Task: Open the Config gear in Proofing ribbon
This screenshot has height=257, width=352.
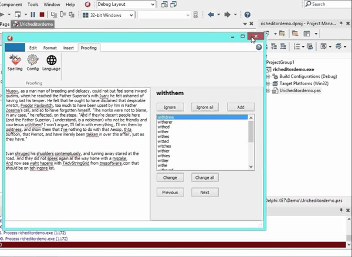Action: (x=33, y=63)
